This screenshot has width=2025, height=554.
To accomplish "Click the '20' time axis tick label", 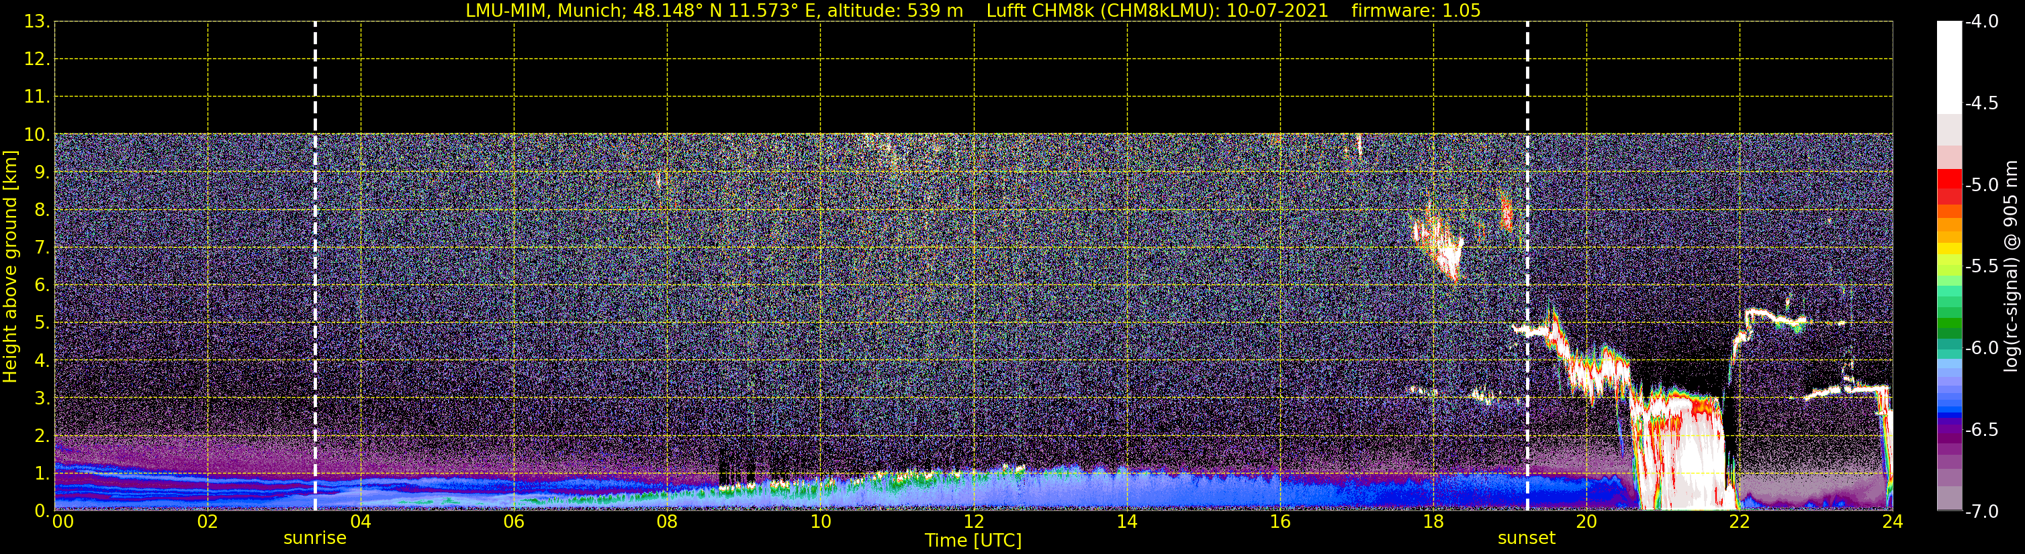I will coord(1586,522).
